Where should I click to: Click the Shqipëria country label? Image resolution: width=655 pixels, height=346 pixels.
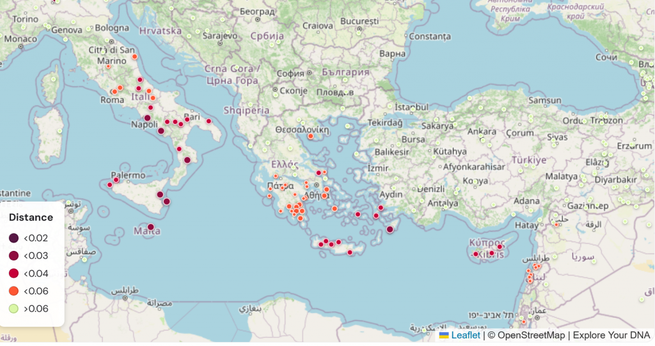point(246,110)
